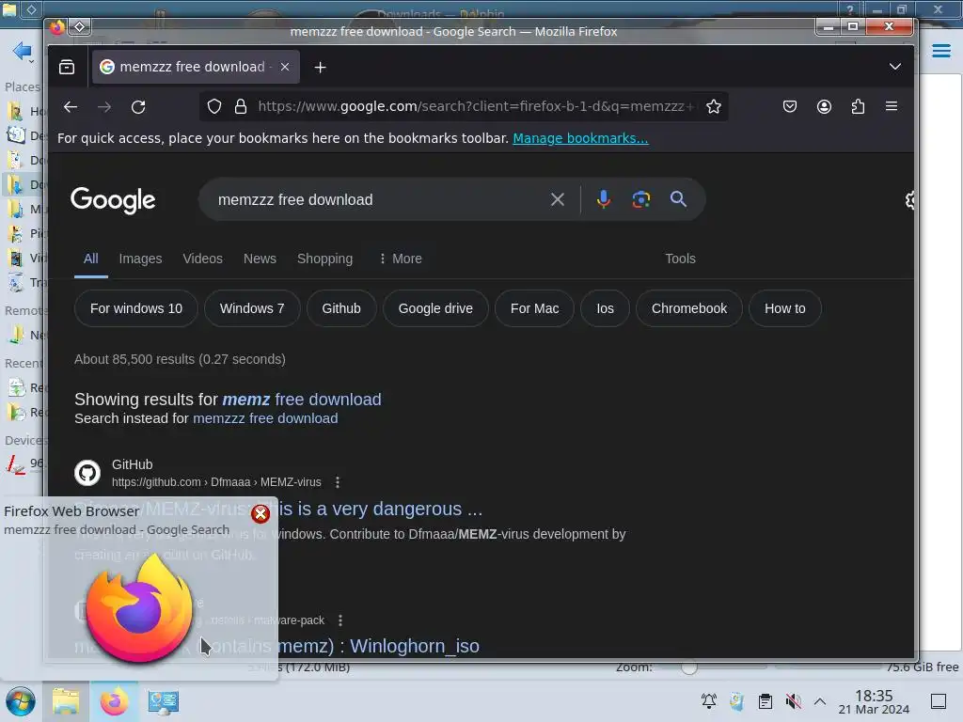
Task: Switch to News results tab
Action: pyautogui.click(x=260, y=259)
